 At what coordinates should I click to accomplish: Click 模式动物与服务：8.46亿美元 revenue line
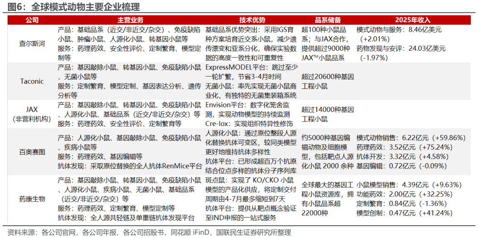[399, 29]
